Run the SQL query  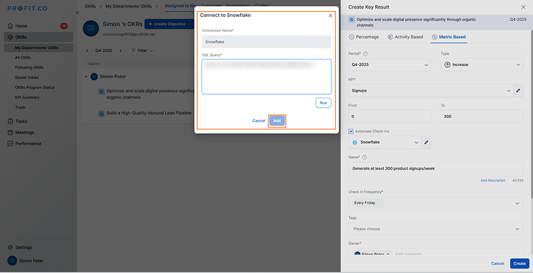(x=323, y=103)
